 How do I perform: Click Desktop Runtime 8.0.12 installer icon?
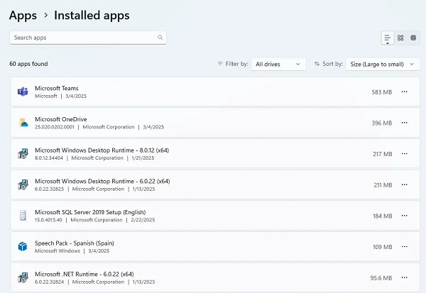(x=23, y=154)
